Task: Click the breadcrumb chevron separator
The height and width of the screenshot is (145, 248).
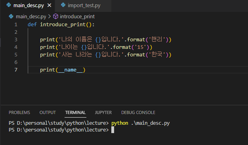Action: point(50,16)
